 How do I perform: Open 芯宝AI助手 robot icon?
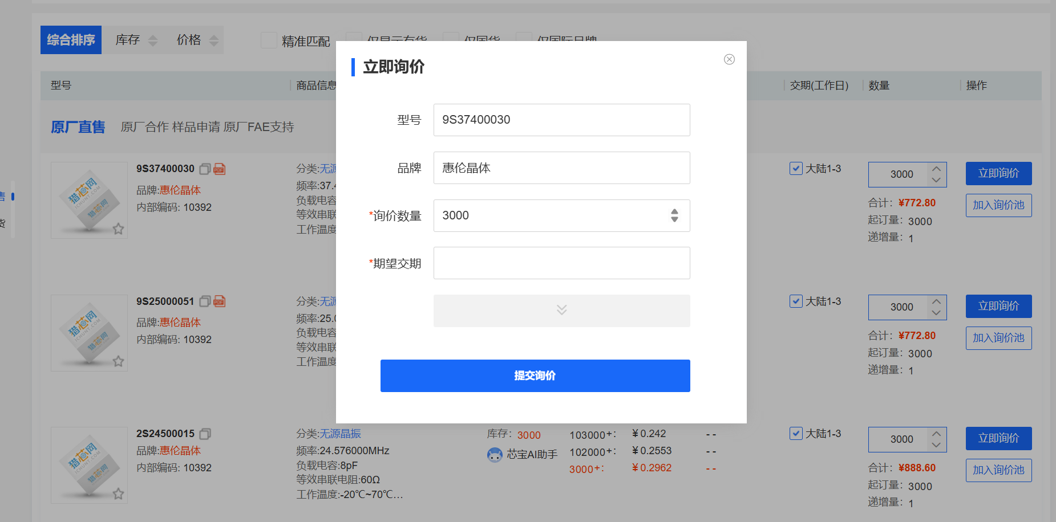(x=495, y=455)
